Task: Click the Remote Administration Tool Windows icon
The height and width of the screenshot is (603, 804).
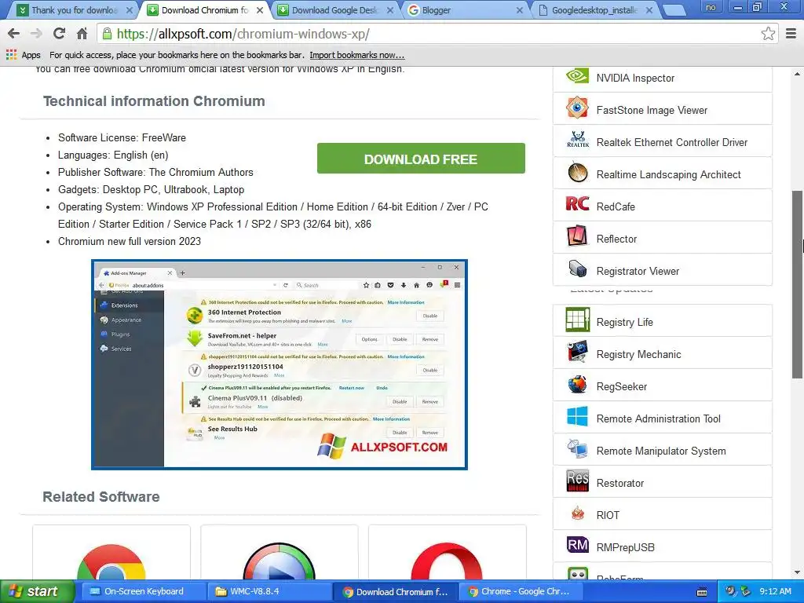Action: coord(577,416)
